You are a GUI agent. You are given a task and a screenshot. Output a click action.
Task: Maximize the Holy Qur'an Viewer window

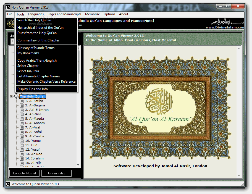click(228, 6)
